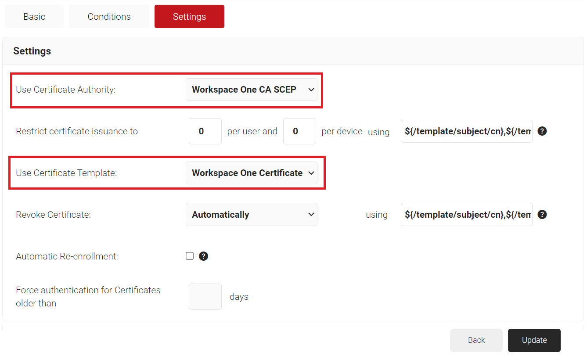The width and height of the screenshot is (587, 356).
Task: Click the per user limit field
Action: click(x=205, y=131)
